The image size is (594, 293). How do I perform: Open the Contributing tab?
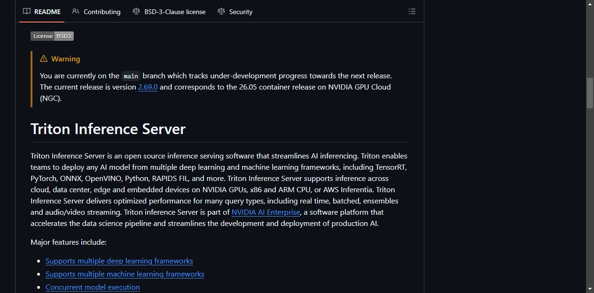point(96,12)
